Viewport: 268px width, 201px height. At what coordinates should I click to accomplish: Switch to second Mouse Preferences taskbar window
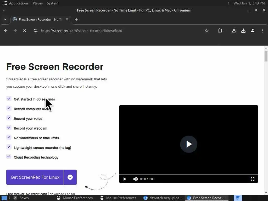tap(118, 198)
